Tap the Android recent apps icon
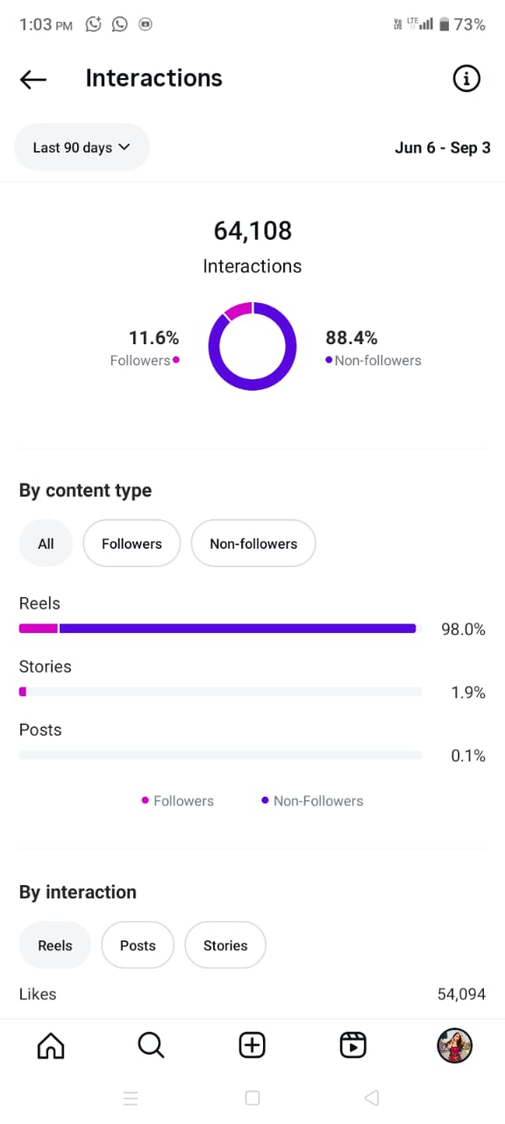This screenshot has width=505, height=1124. coord(131,1098)
